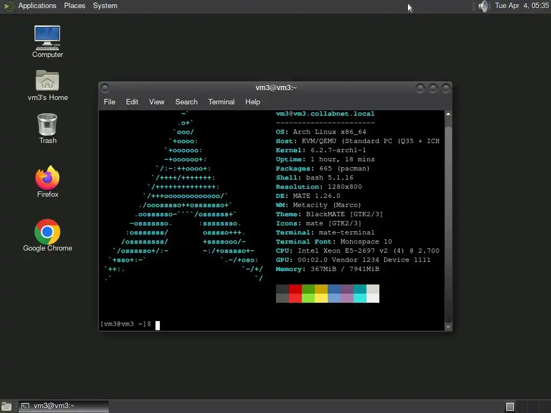Open the Places menu
The height and width of the screenshot is (413, 551).
pyautogui.click(x=74, y=5)
